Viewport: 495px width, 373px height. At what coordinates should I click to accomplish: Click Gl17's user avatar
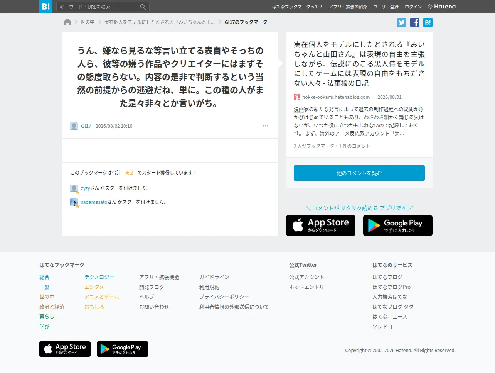click(x=74, y=126)
